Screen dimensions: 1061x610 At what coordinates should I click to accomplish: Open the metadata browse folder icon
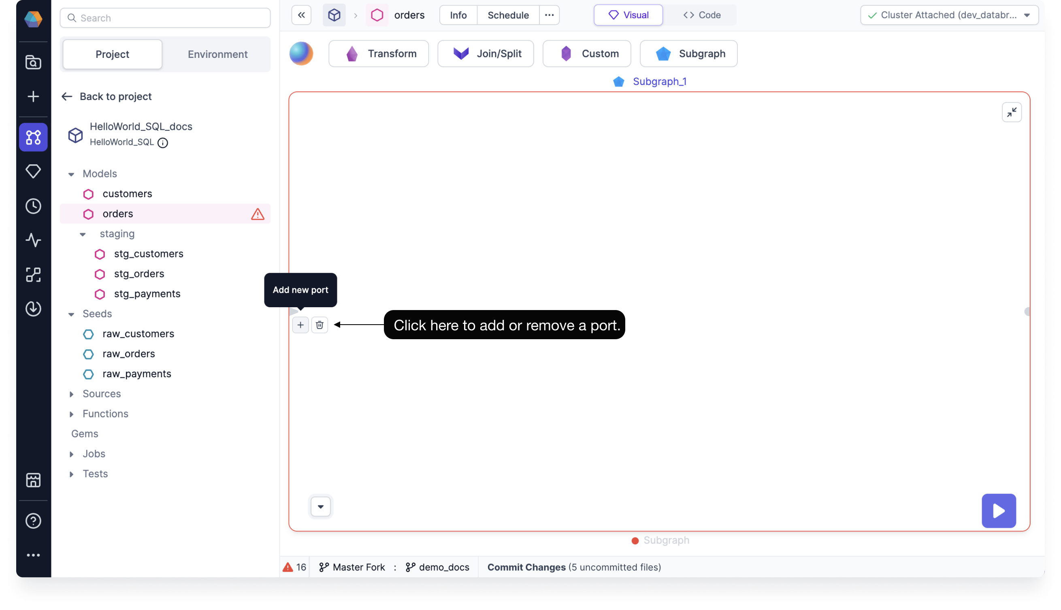click(33, 62)
